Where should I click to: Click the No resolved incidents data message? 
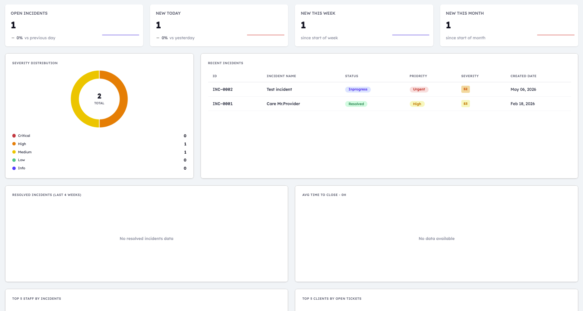pos(146,239)
